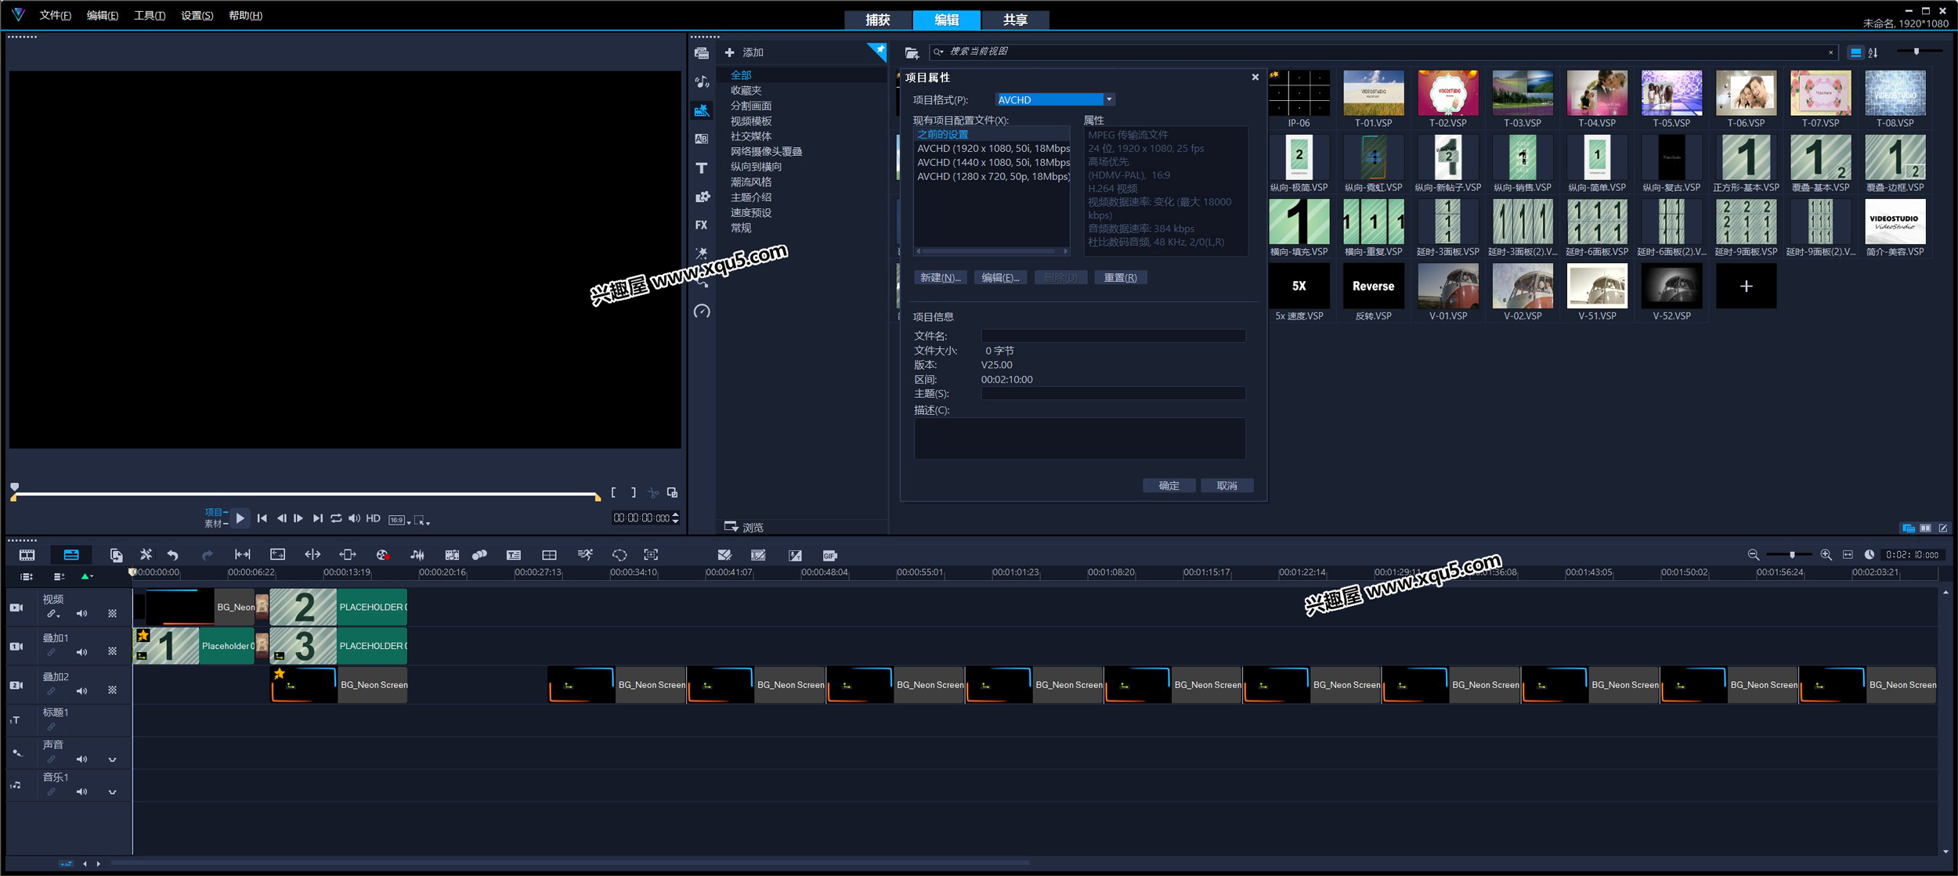1958x876 pixels.
Task: Click the 重置(R) button
Action: click(1121, 277)
